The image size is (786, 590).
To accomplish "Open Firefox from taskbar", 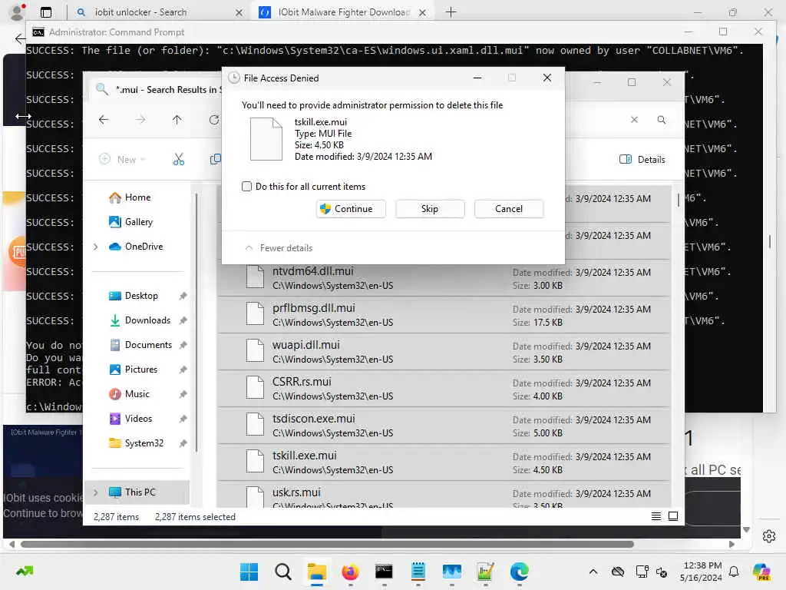I will (x=350, y=572).
